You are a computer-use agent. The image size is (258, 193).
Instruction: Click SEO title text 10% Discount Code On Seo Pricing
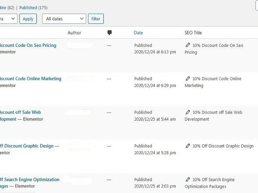pos(214,49)
